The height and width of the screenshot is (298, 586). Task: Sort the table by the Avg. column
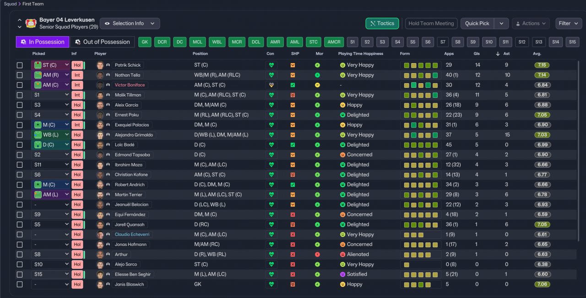(537, 54)
